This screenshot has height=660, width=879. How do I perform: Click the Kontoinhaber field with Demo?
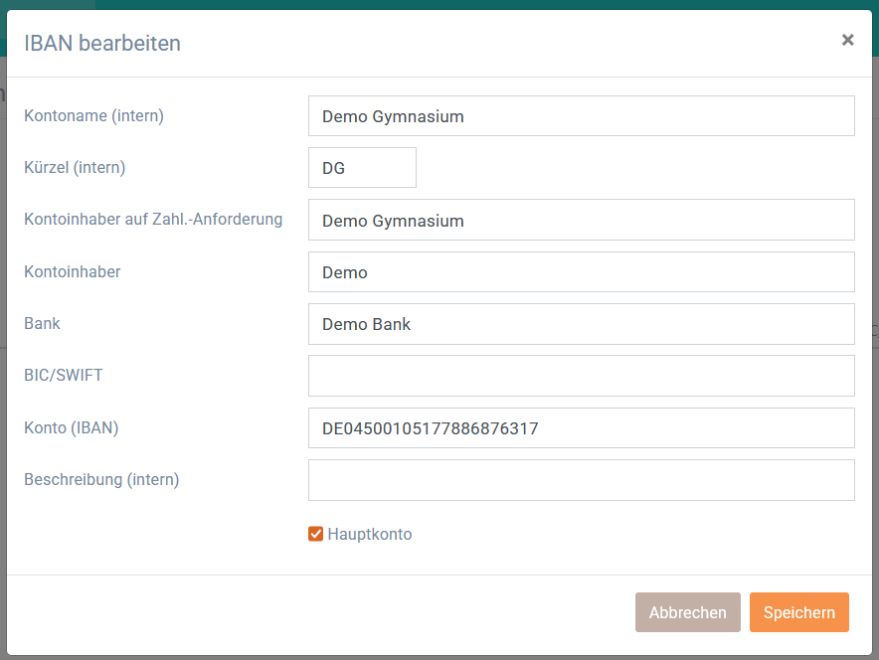coord(582,272)
